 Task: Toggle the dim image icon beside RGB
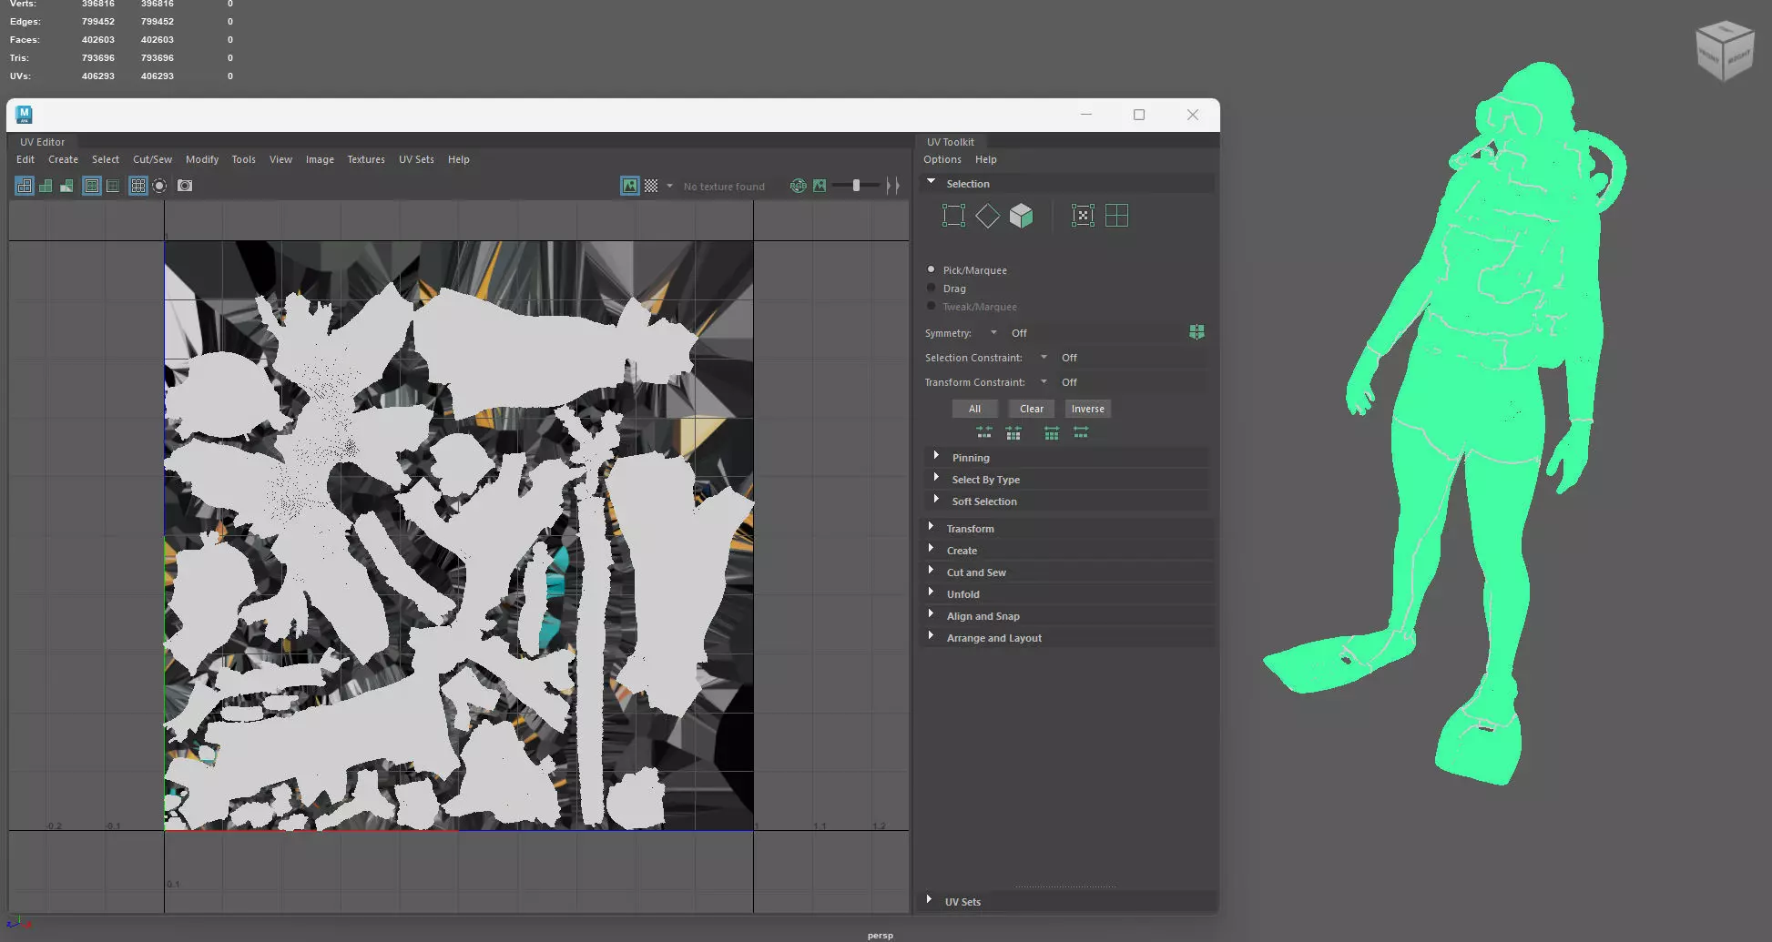tap(820, 186)
